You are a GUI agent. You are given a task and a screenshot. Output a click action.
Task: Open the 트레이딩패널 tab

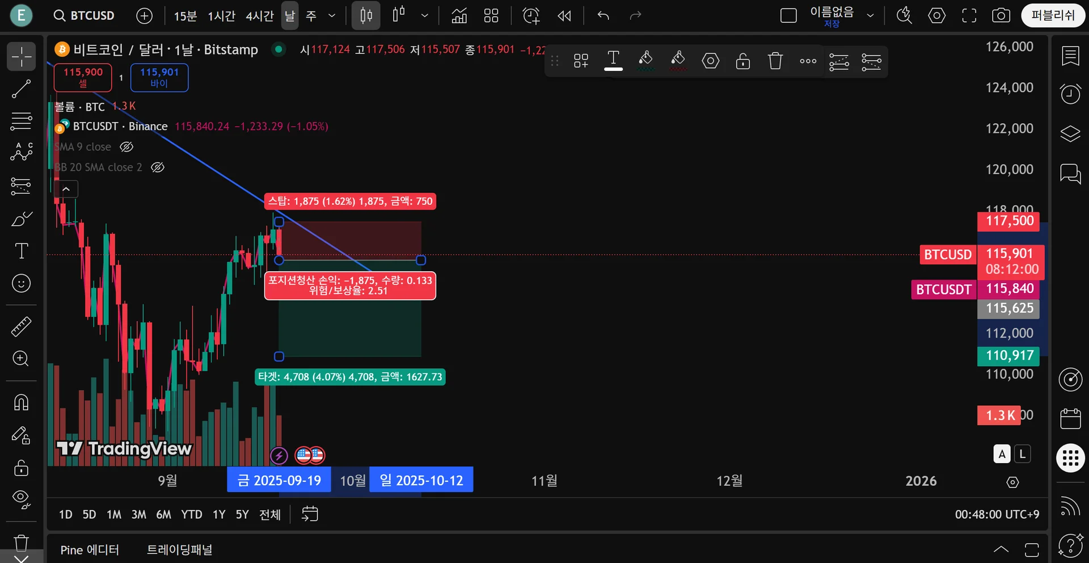tap(179, 550)
